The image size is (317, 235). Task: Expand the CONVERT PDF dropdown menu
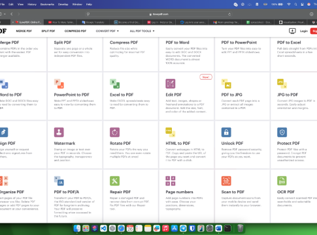tap(107, 31)
